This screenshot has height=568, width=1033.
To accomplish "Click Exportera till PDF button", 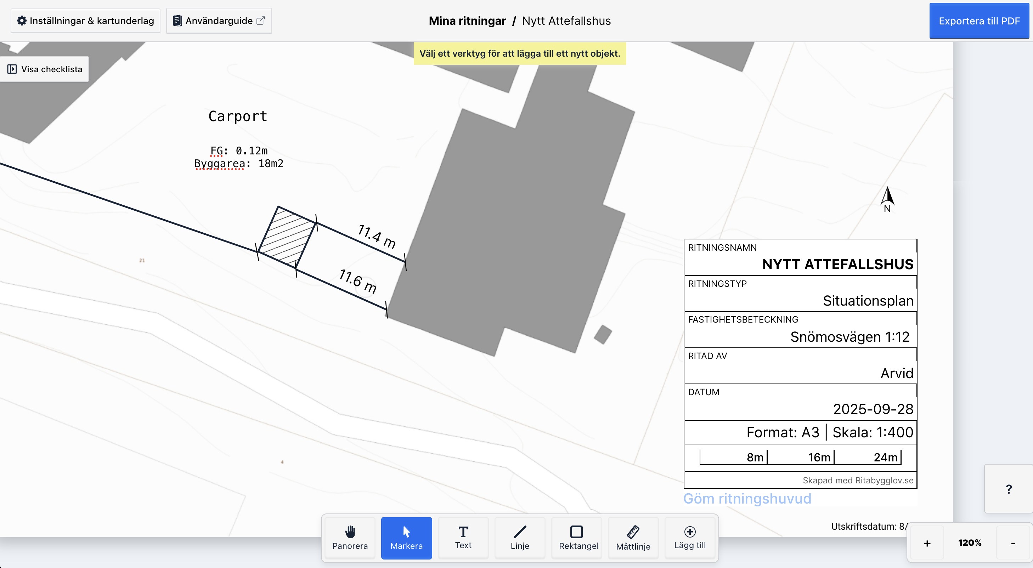I will [979, 21].
